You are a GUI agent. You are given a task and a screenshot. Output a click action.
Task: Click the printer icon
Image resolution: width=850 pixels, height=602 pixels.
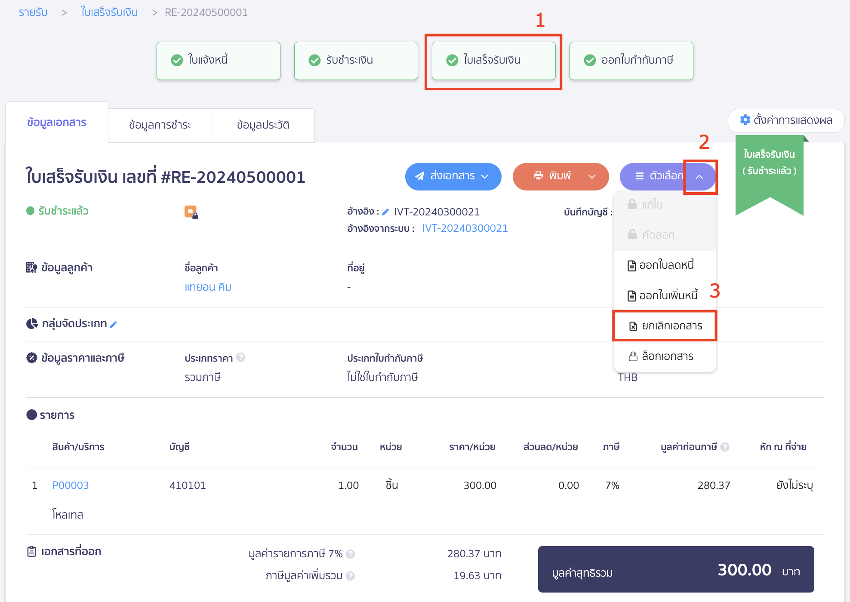coord(538,175)
